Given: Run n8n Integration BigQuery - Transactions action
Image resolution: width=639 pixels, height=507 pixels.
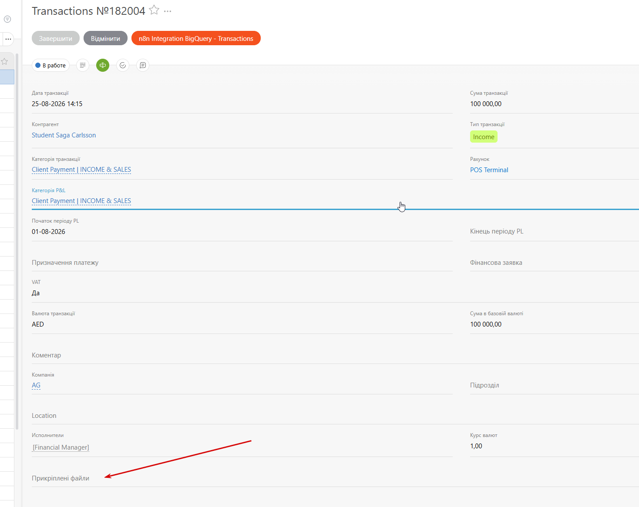Looking at the screenshot, I should click(196, 38).
